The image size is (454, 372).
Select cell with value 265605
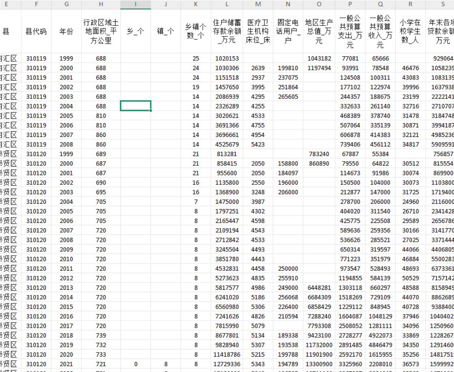coord(288,97)
